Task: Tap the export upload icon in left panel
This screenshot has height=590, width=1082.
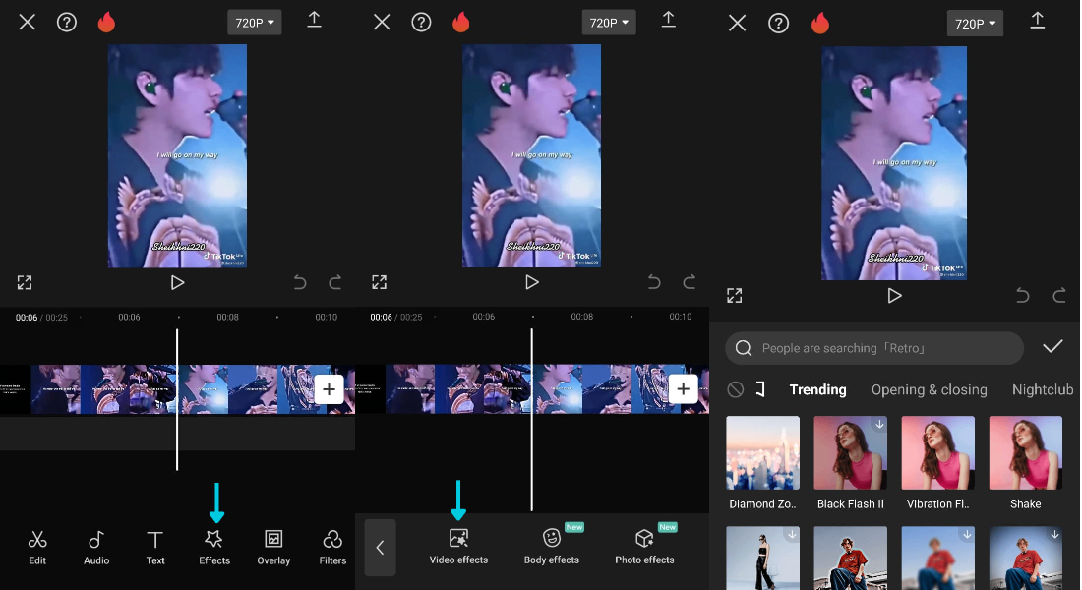Action: click(314, 20)
